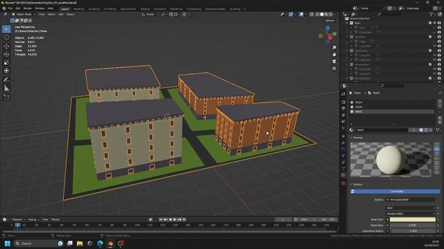The image size is (444, 249).
Task: Collapse the Preview panel
Action: point(352,138)
